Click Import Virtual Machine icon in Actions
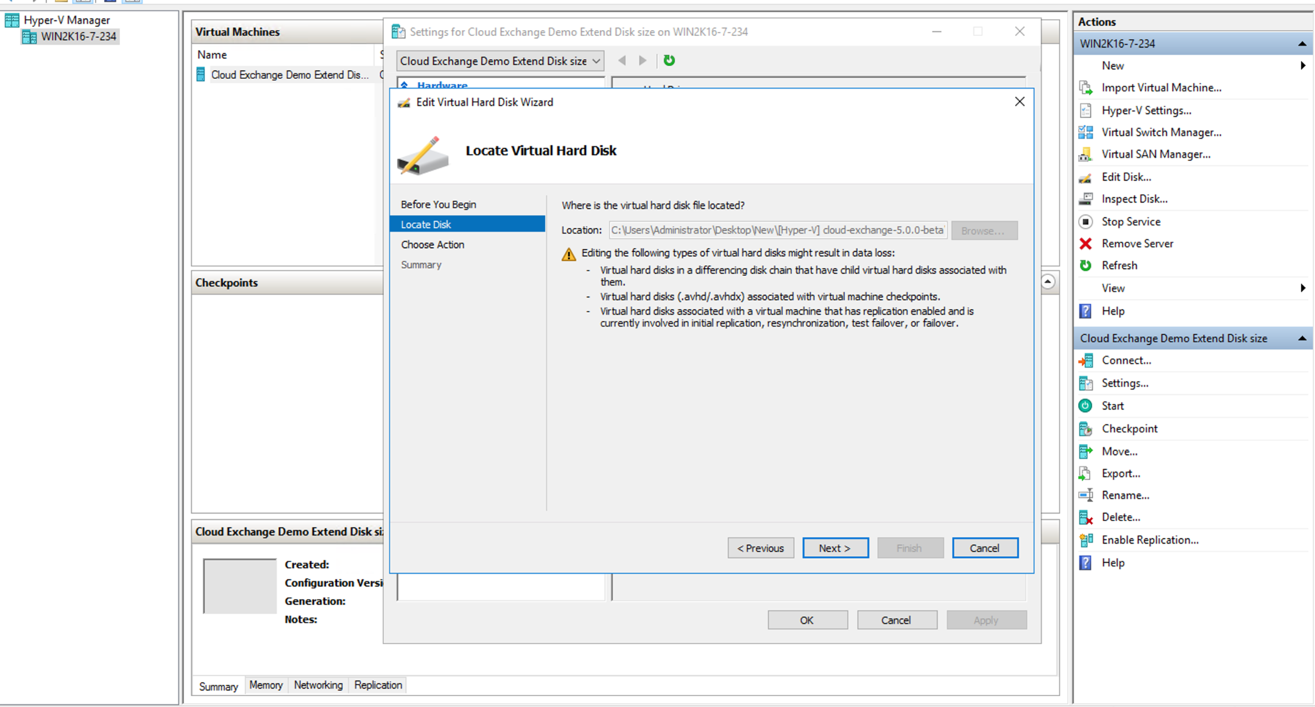Viewport: 1315px width, 707px height. [1086, 88]
